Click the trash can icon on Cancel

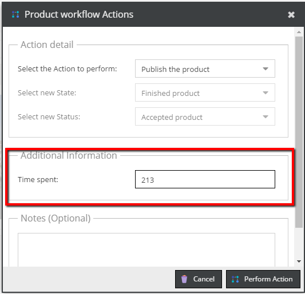tap(184, 279)
